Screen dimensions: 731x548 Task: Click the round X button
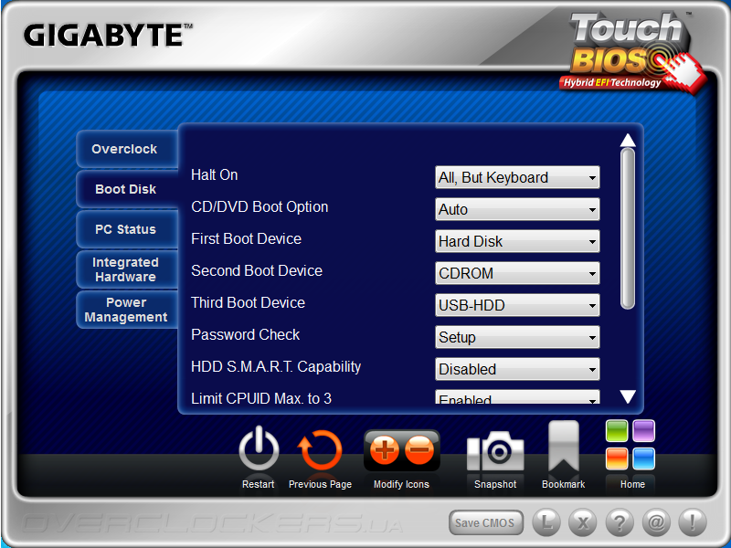[583, 522]
